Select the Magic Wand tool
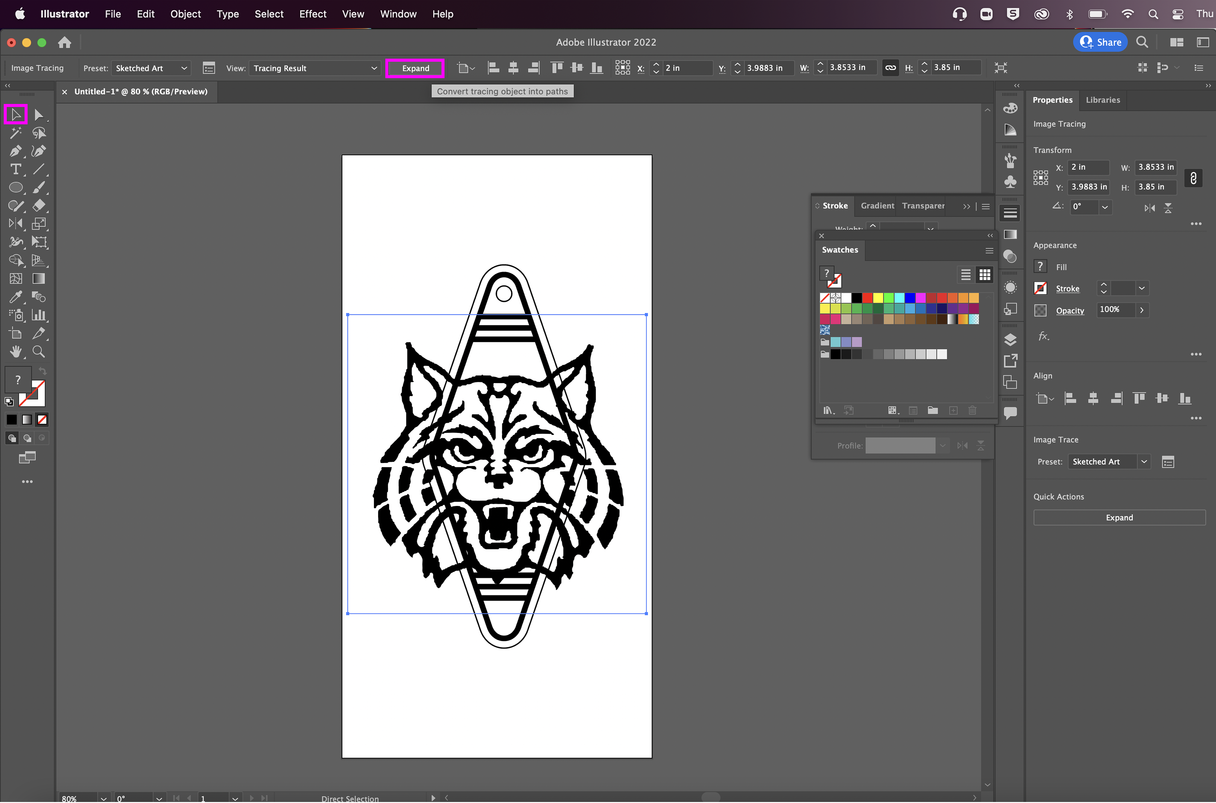The image size is (1216, 803). tap(16, 133)
